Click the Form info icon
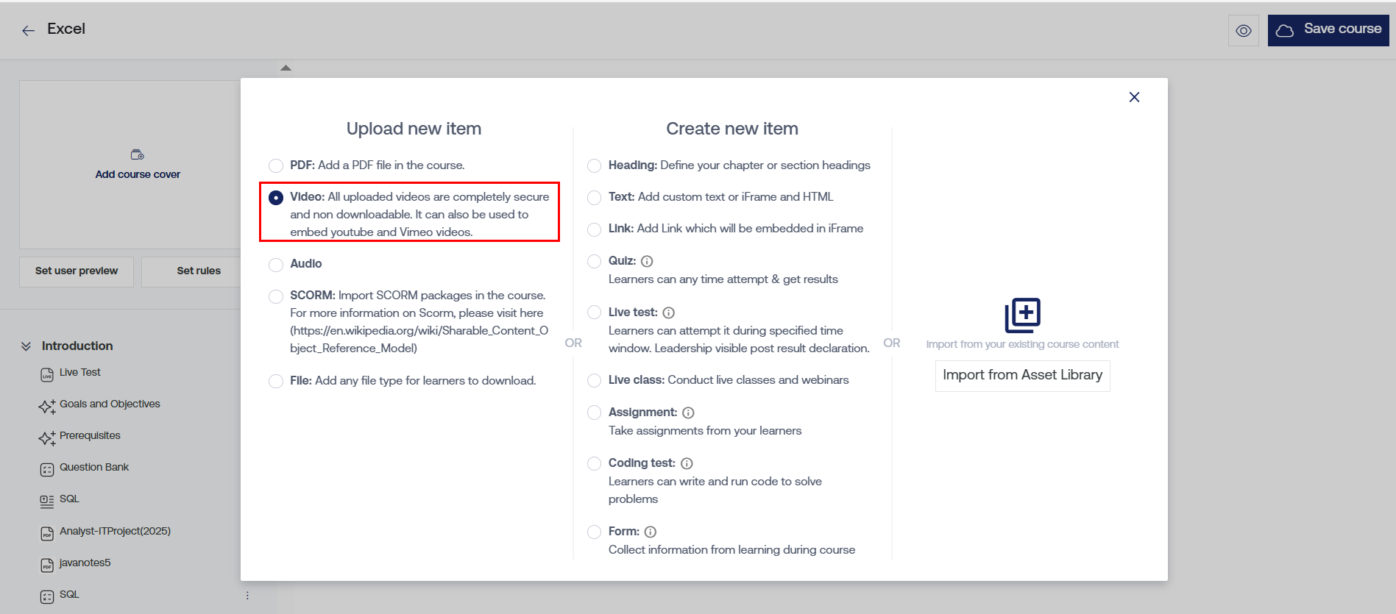The image size is (1396, 614). (651, 532)
